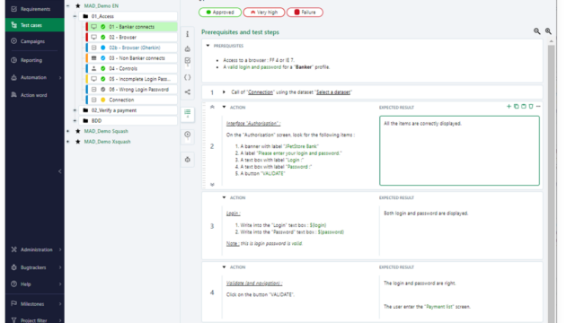Open the Action word workspace icon
575x323 pixels.
coord(14,95)
